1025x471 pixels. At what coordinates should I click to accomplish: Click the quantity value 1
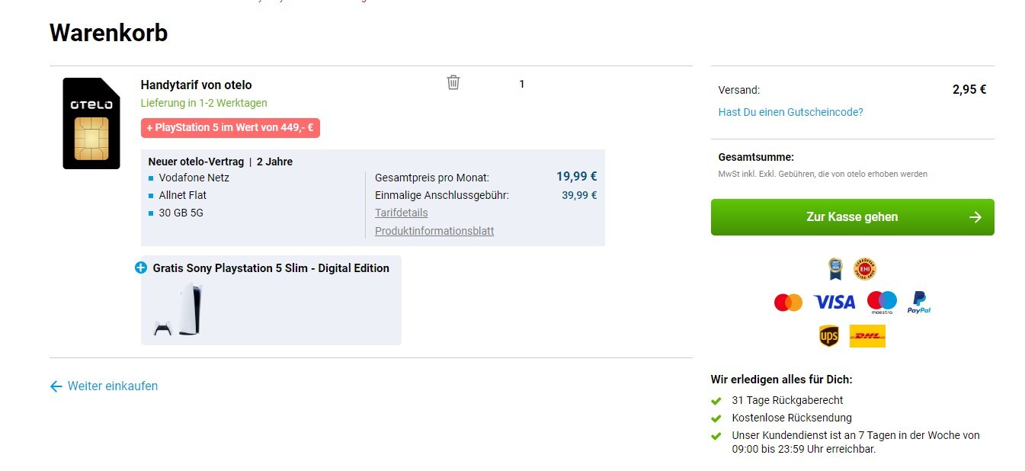tap(522, 84)
